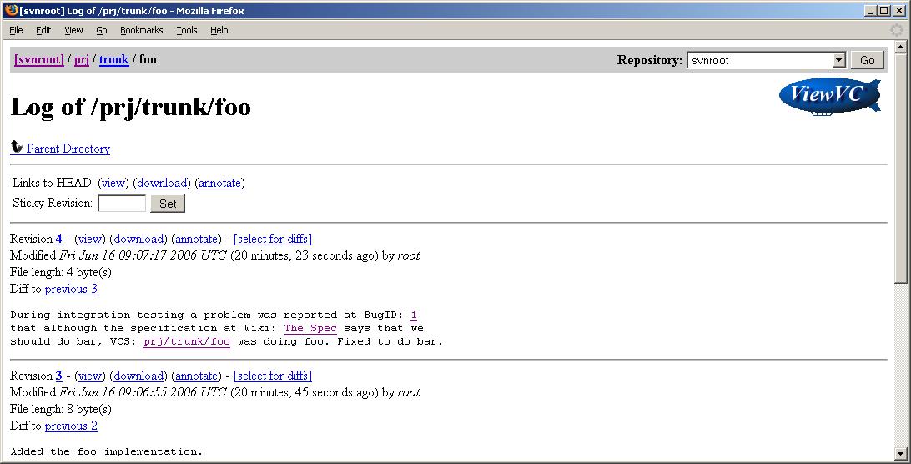
Task: Open diff to previous 3 link
Action: pos(71,289)
